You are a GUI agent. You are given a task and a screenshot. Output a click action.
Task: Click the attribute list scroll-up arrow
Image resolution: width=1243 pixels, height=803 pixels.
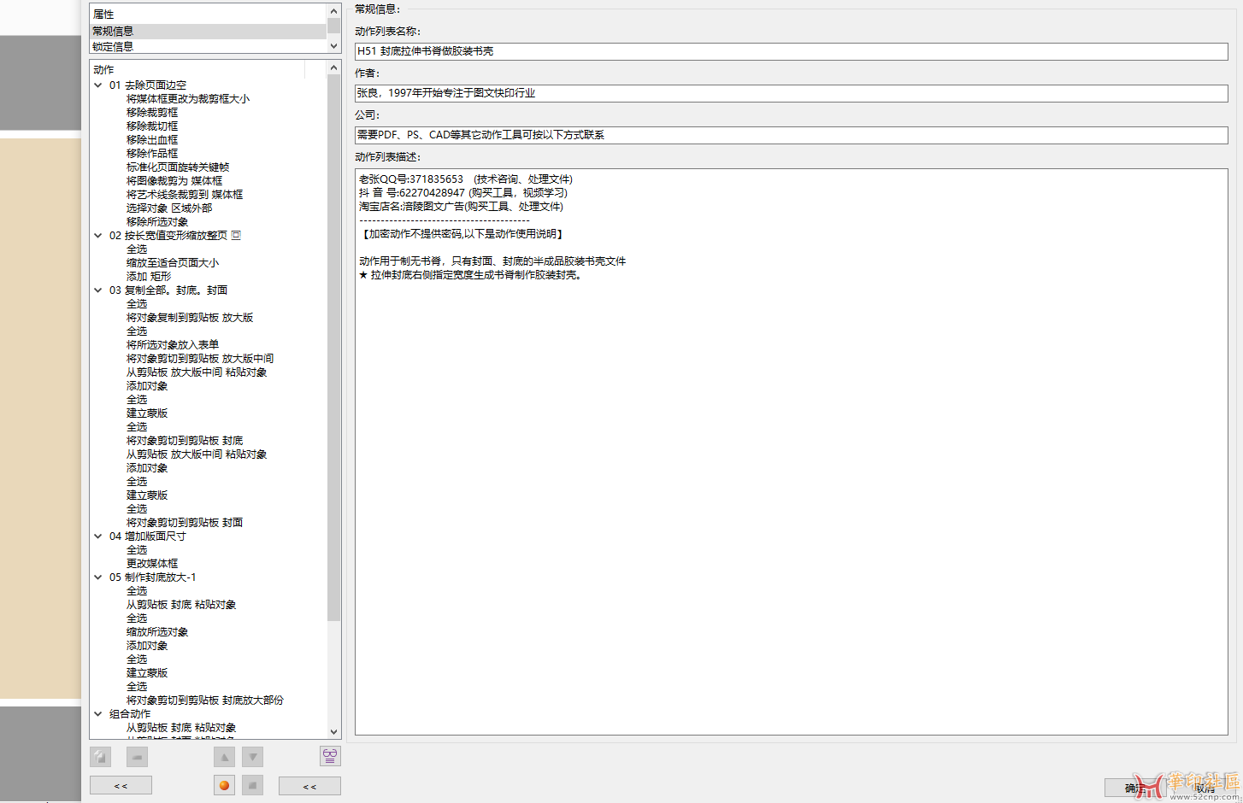point(333,11)
